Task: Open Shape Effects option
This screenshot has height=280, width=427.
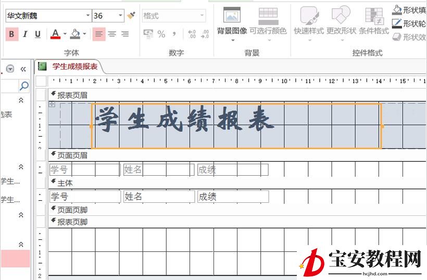Action: point(409,37)
